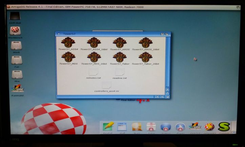Click the Tower57 window zoom gadget
Image resolution: width=245 pixels, height=147 pixels.
coord(162,34)
